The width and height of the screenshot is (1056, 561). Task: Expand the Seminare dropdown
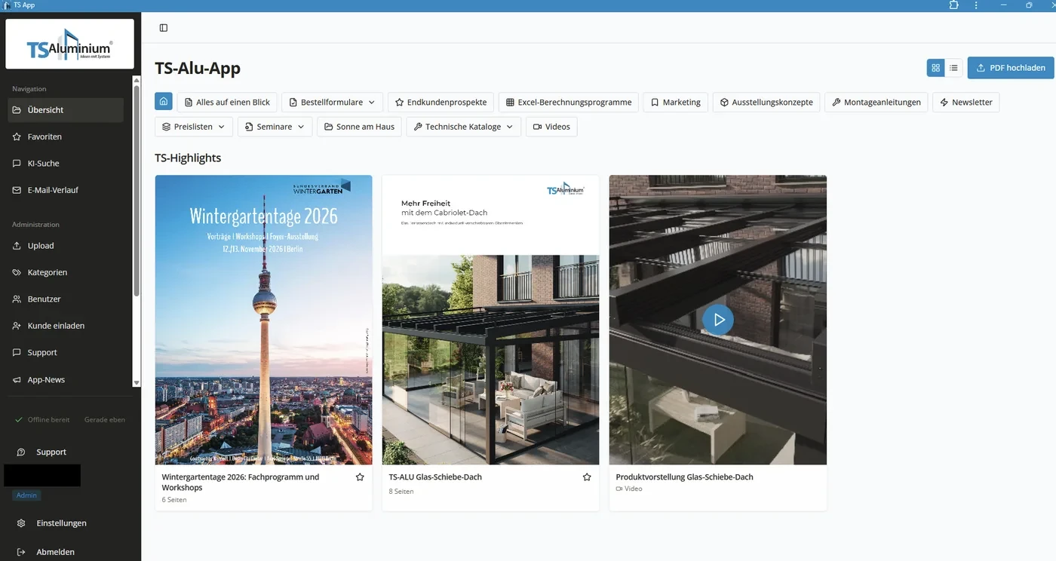[275, 127]
